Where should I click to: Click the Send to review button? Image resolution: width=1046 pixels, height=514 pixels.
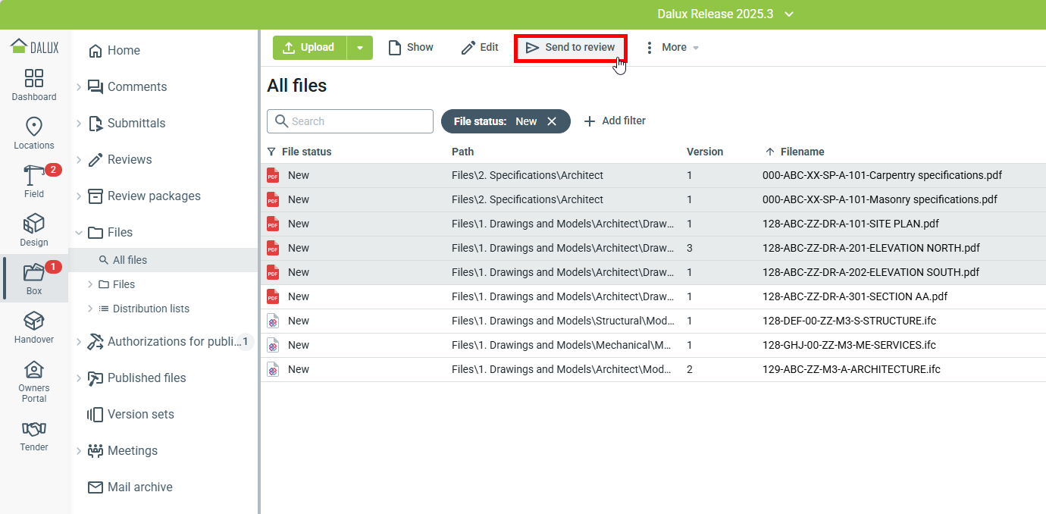[571, 48]
